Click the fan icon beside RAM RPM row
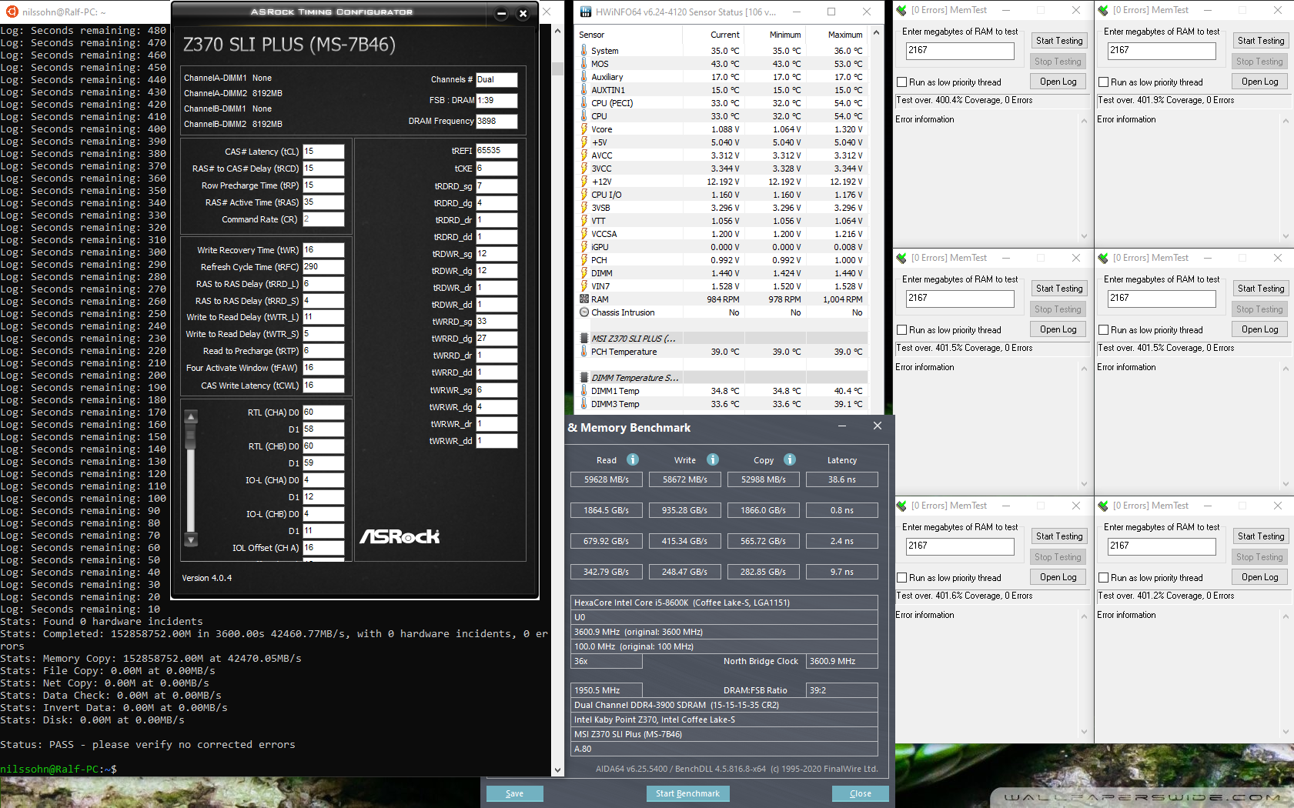The width and height of the screenshot is (1294, 808). point(584,299)
